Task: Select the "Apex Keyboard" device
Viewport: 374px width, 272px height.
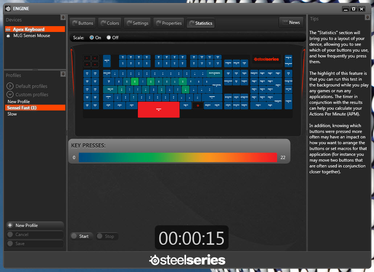Action: pos(35,29)
